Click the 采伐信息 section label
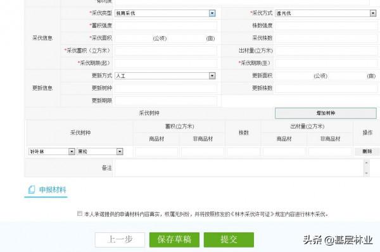This screenshot has height=252, width=380. click(42, 38)
